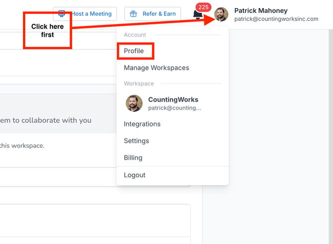Image resolution: width=333 pixels, height=244 pixels.
Task: Select the CountingWorks workspace name
Action: 173,100
